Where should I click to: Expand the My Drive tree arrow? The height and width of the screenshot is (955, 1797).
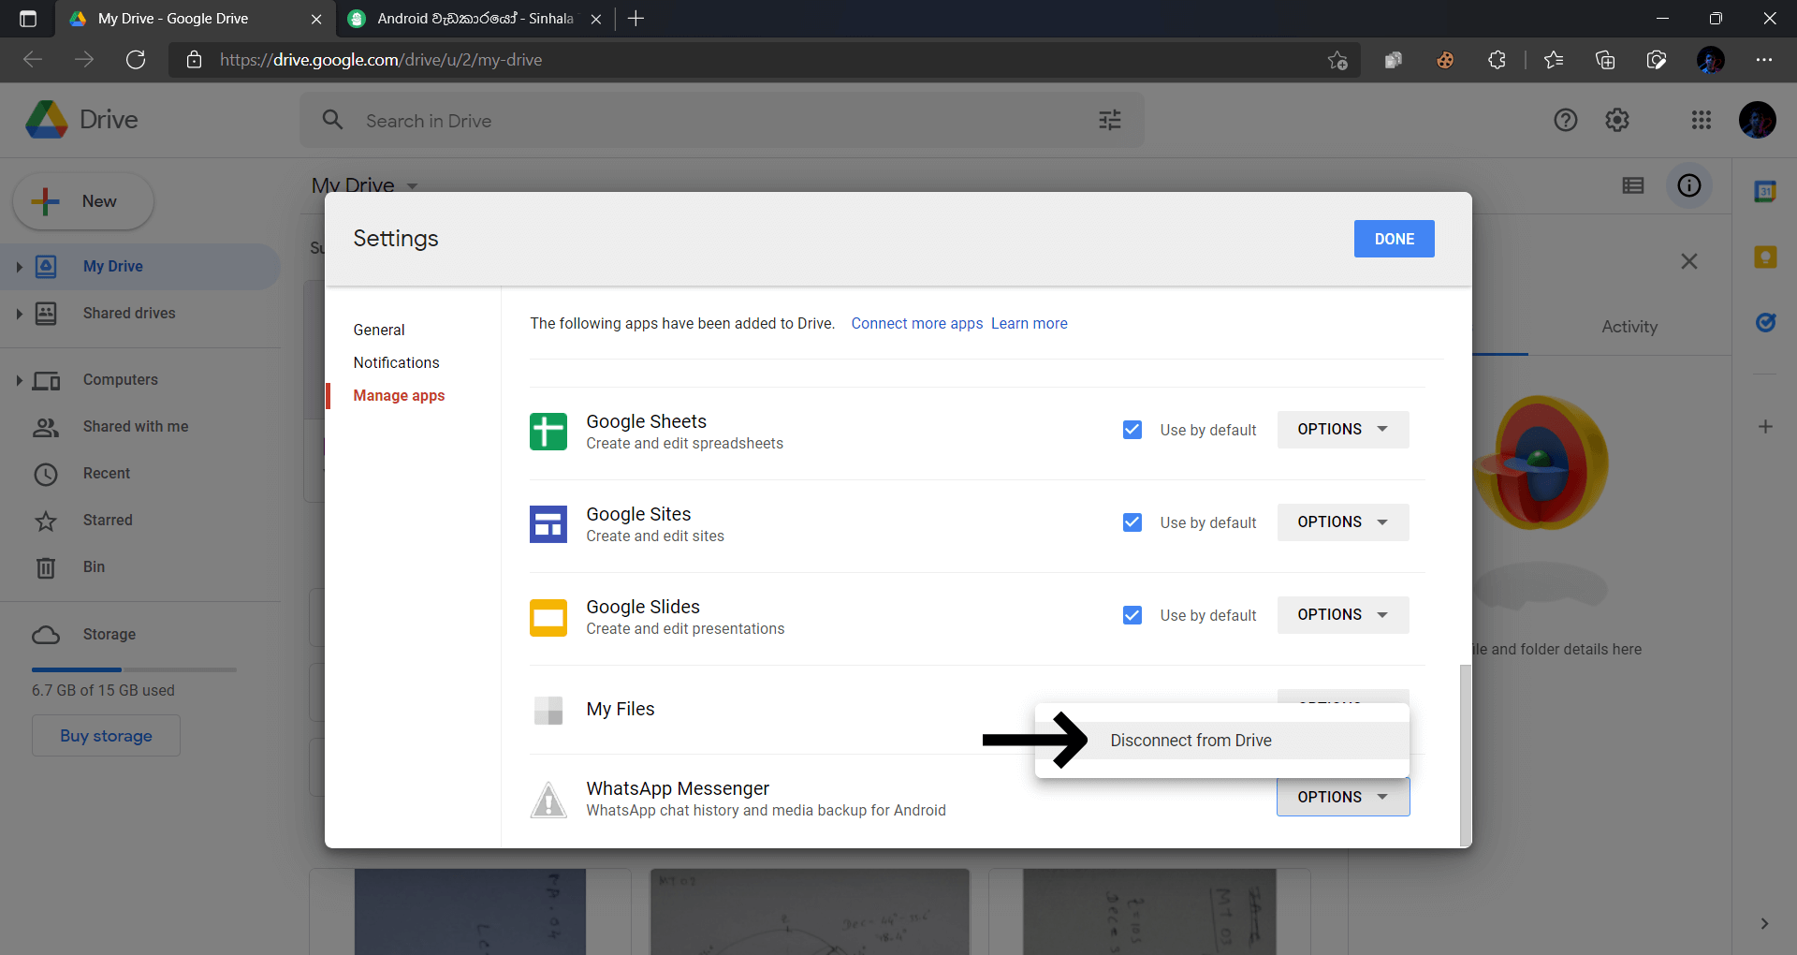coord(19,267)
